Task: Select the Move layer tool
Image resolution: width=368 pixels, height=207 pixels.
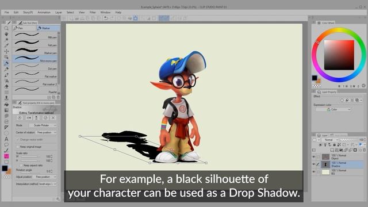Action: [x=6, y=51]
